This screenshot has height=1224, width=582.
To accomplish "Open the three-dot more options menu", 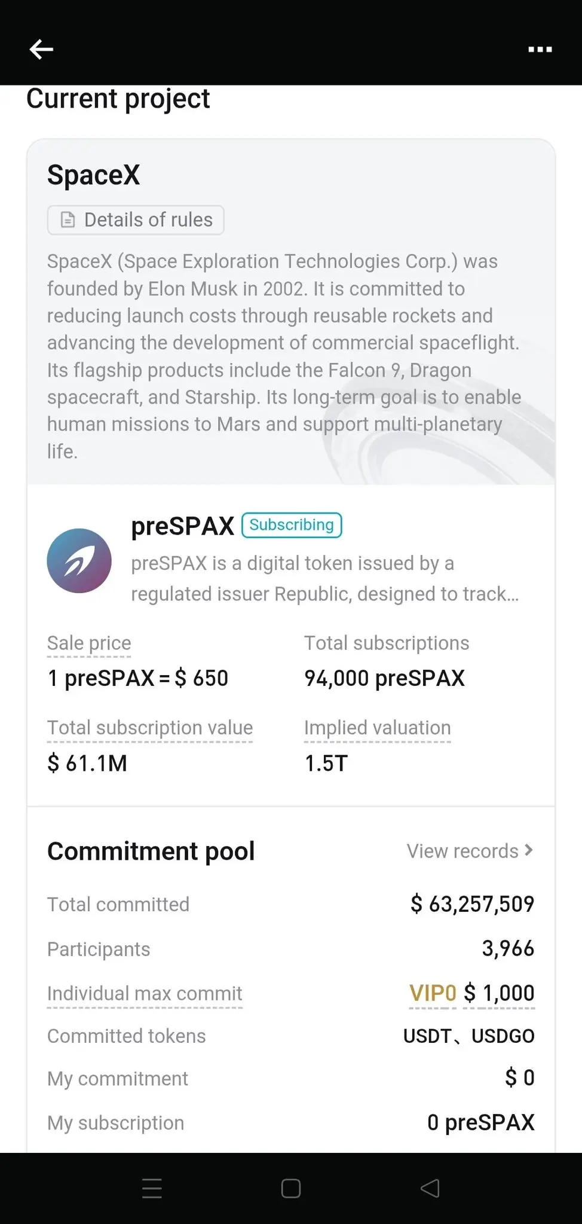I will click(x=540, y=50).
